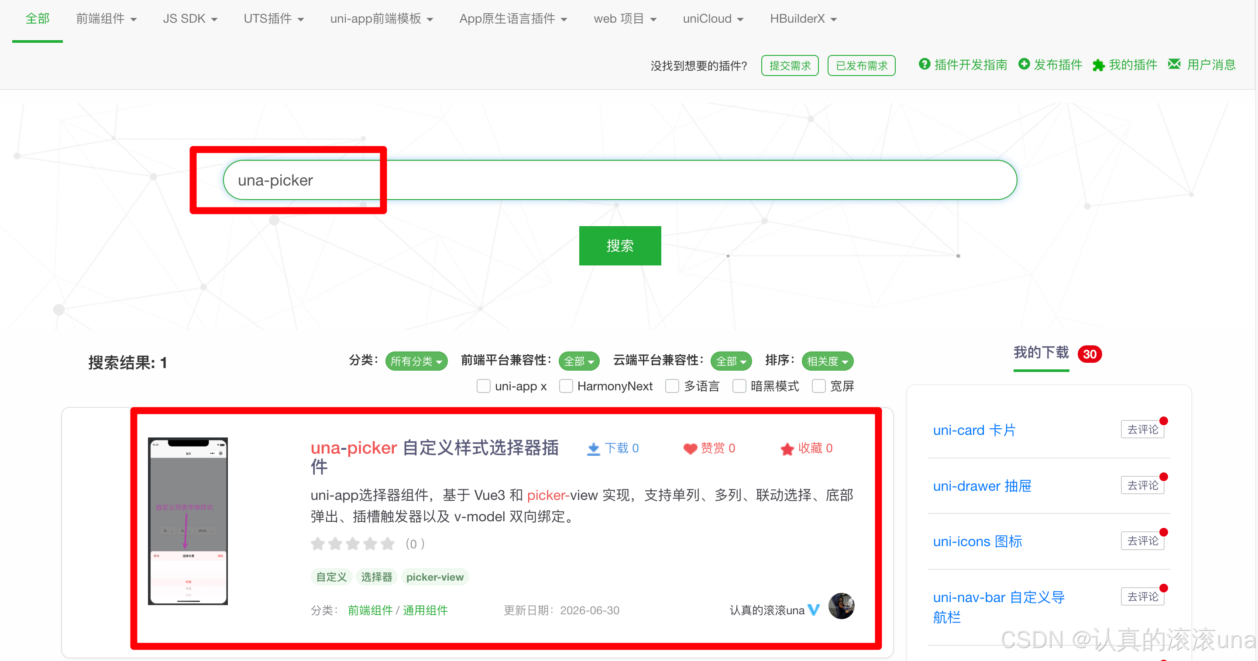The height and width of the screenshot is (661, 1258).
Task: Click the blue V verified badge
Action: 813,610
